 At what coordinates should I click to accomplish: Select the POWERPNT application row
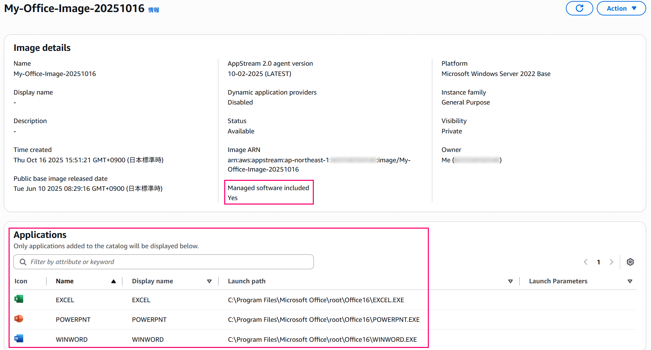pyautogui.click(x=73, y=319)
